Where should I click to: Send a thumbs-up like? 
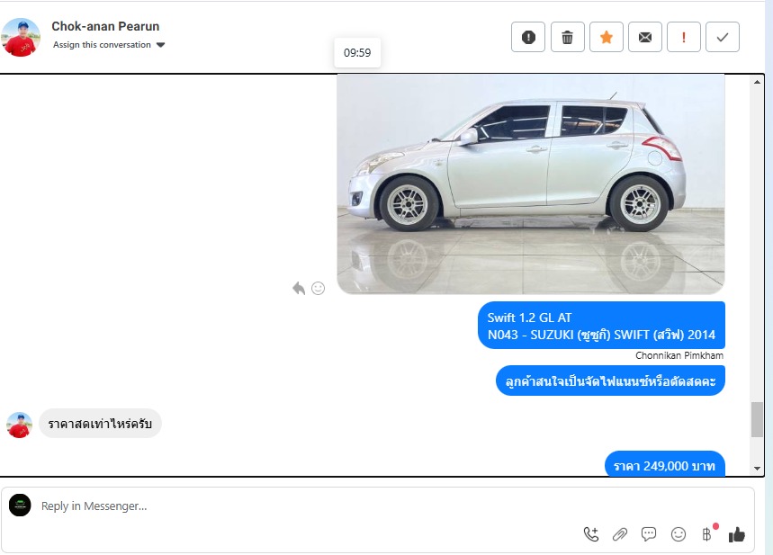737,533
